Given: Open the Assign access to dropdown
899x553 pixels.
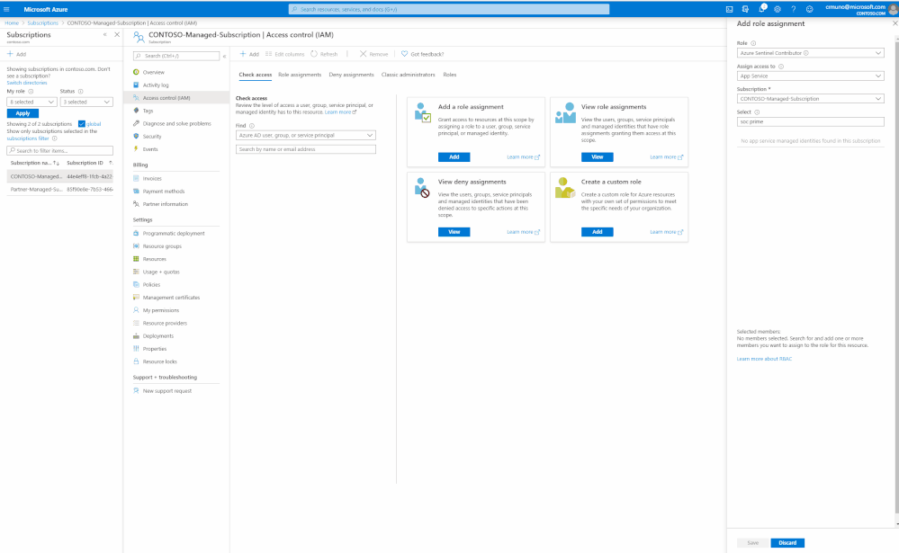Looking at the screenshot, I should tap(810, 76).
